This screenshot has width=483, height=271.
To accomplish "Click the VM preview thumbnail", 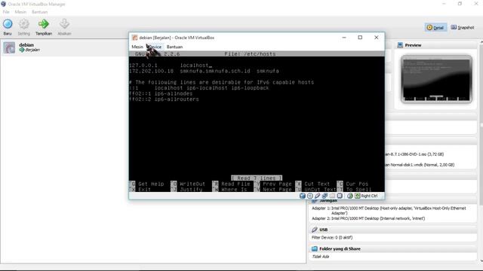I will [436, 79].
